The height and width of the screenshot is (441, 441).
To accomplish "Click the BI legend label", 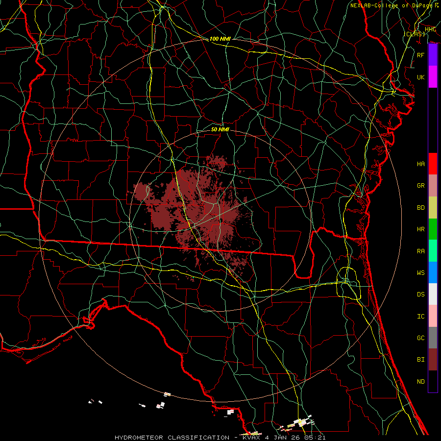I will click(420, 360).
